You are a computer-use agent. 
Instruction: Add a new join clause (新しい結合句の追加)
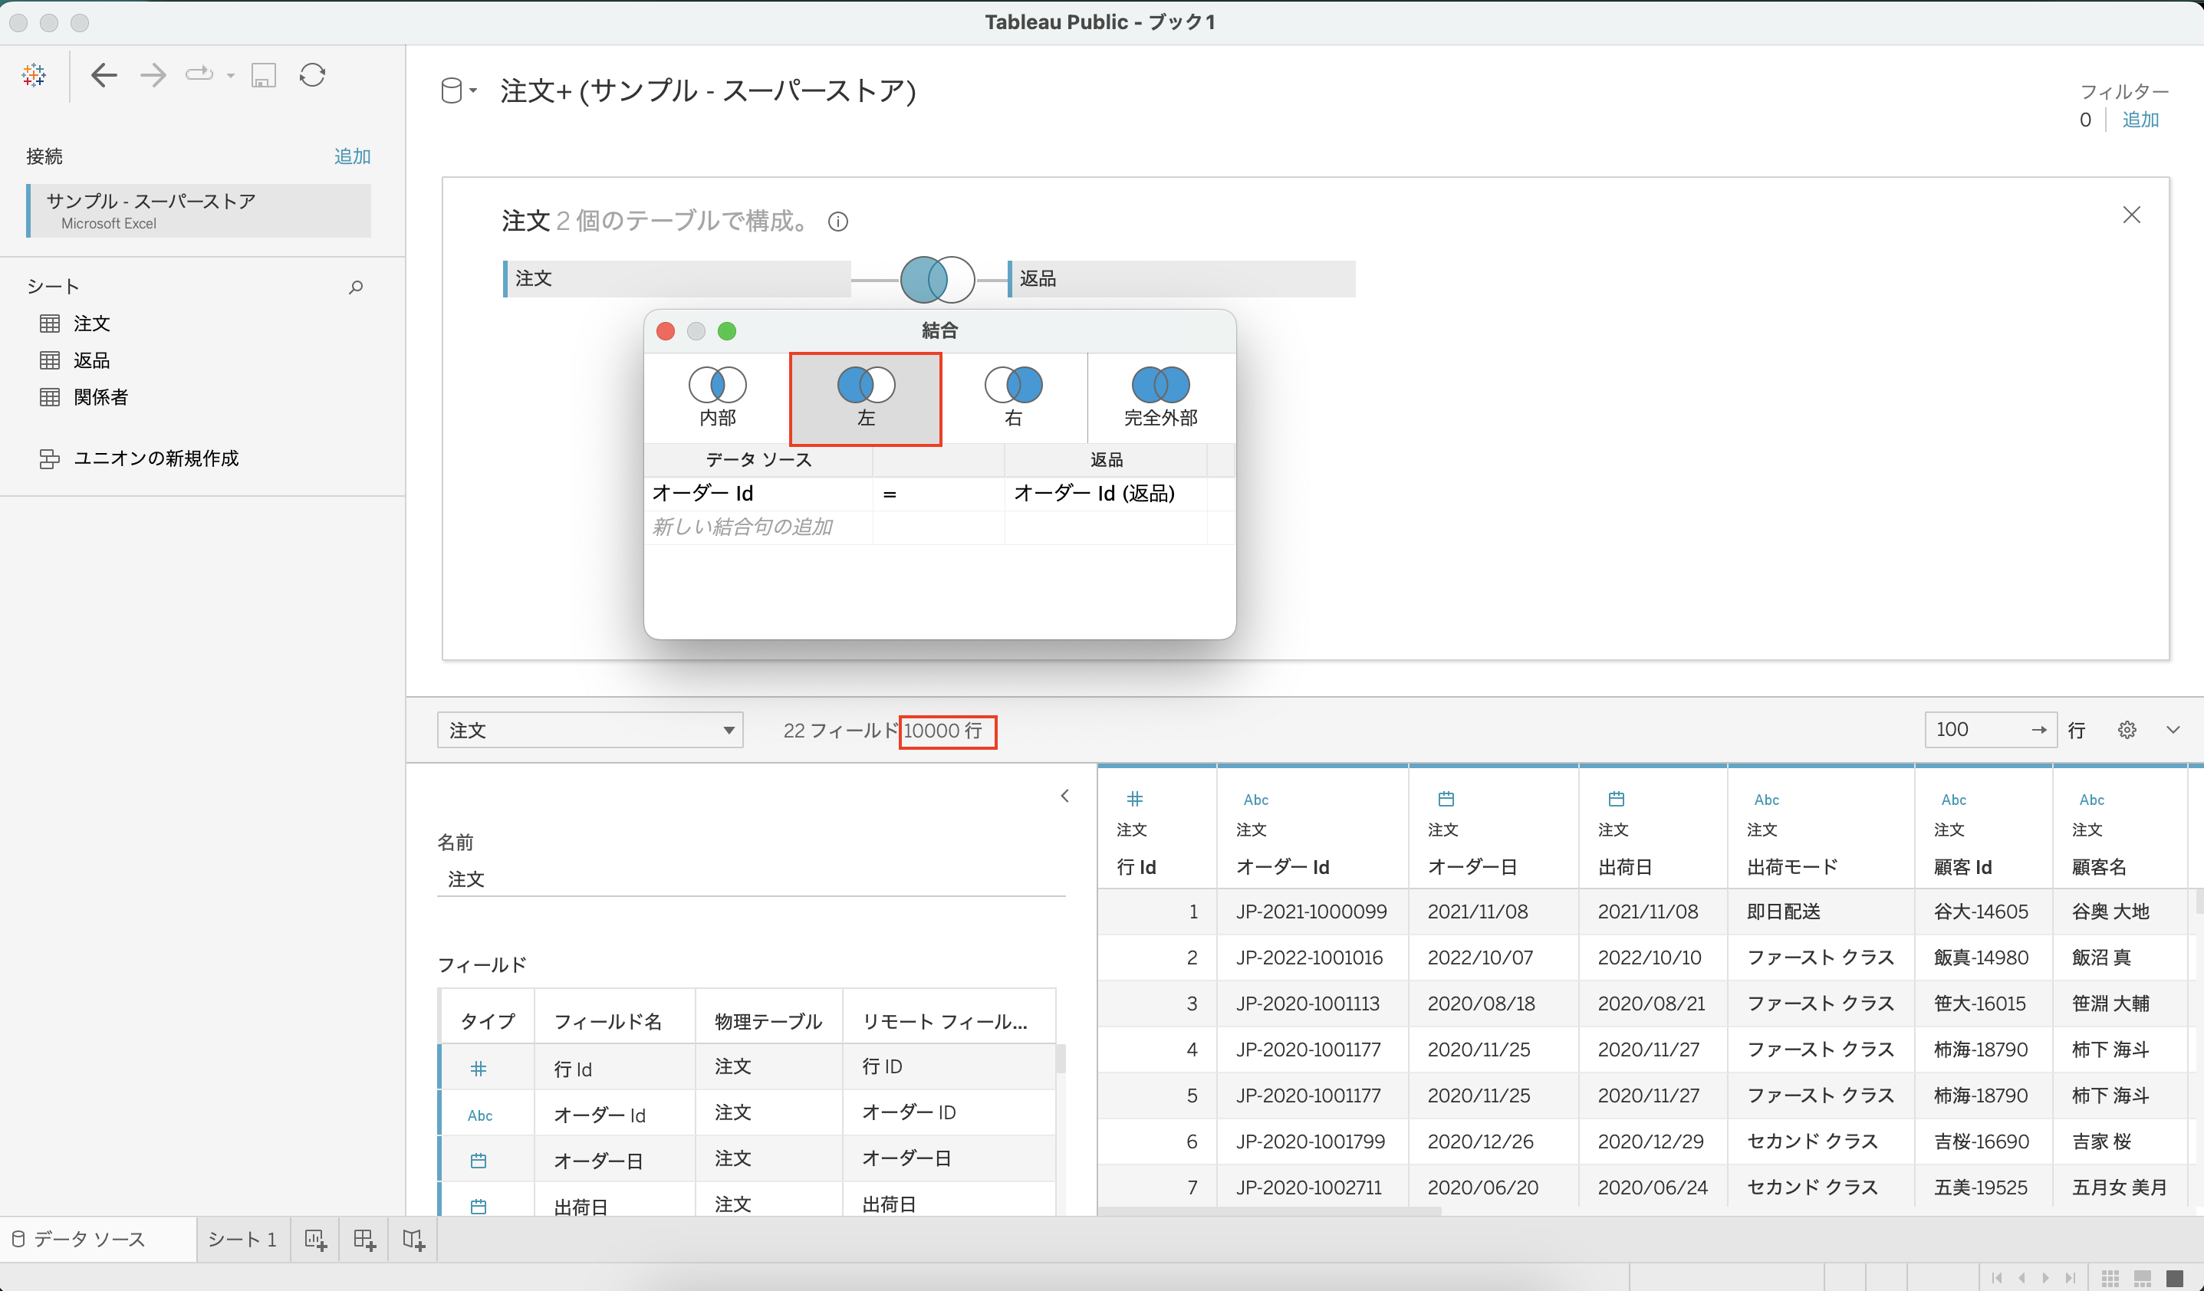coord(741,526)
